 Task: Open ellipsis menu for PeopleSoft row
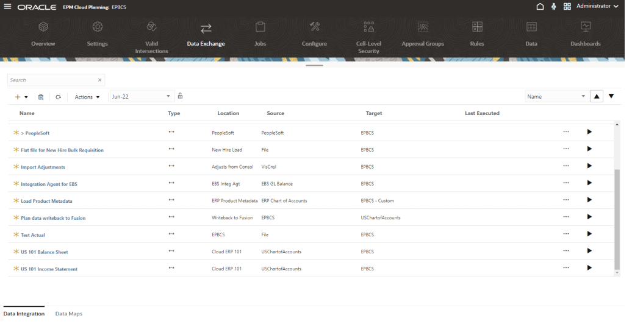566,132
